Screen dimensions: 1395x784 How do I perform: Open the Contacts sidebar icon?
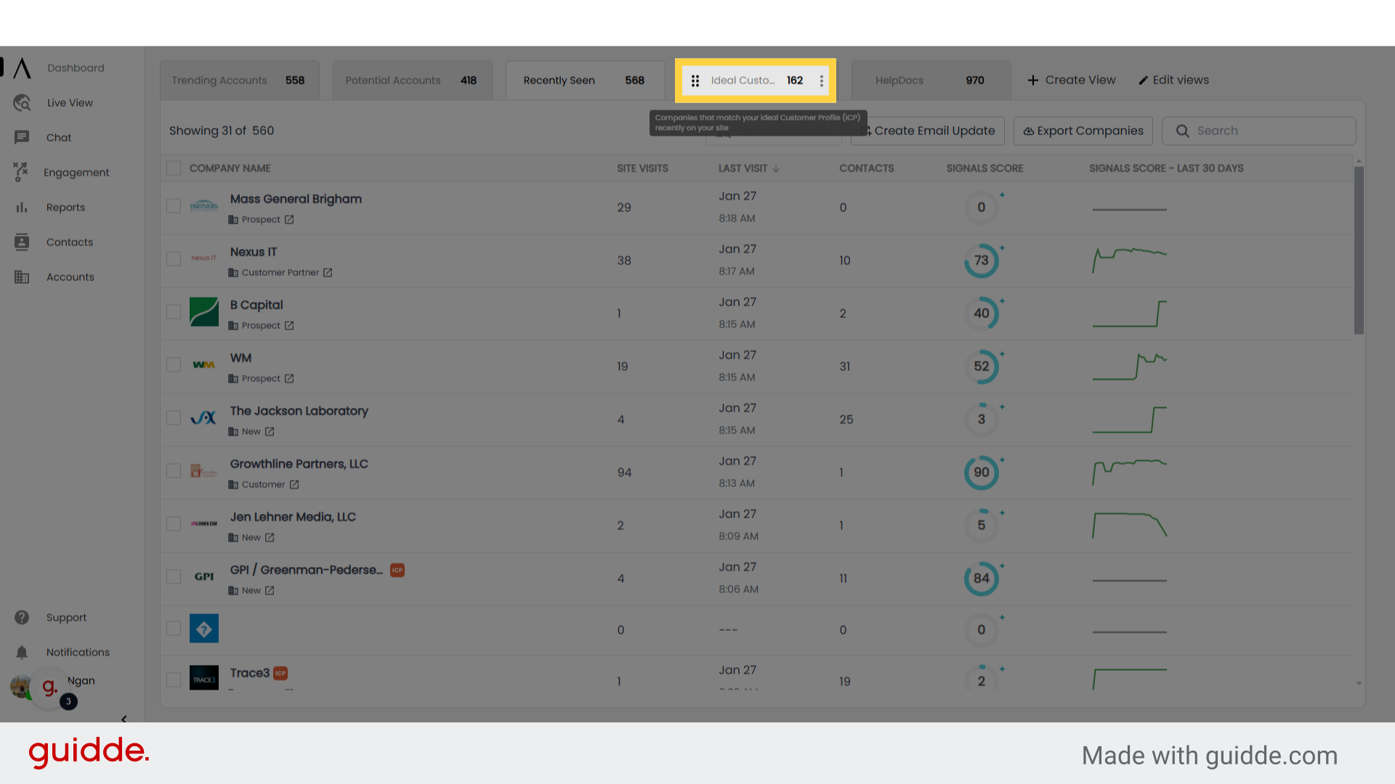pyautogui.click(x=22, y=242)
